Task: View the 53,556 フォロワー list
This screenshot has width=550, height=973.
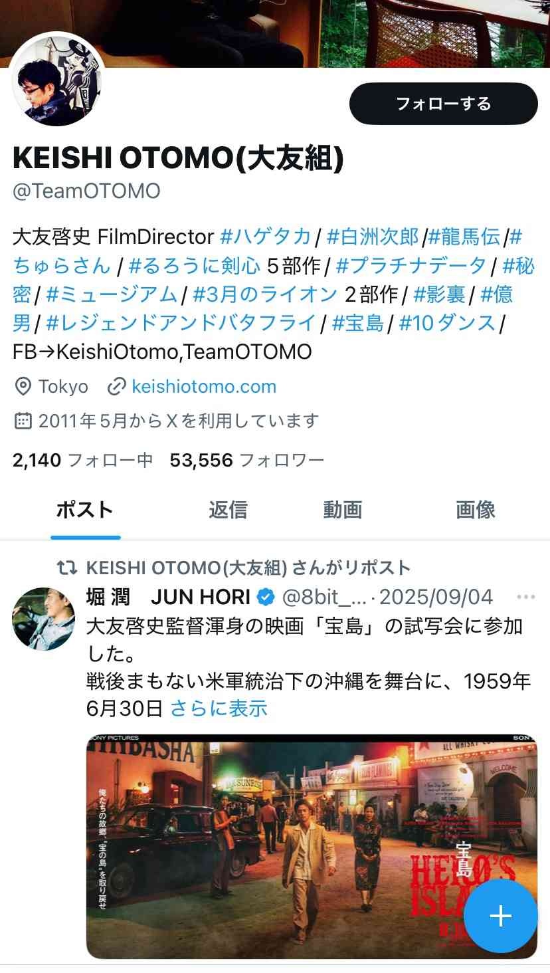Action: pos(247,460)
